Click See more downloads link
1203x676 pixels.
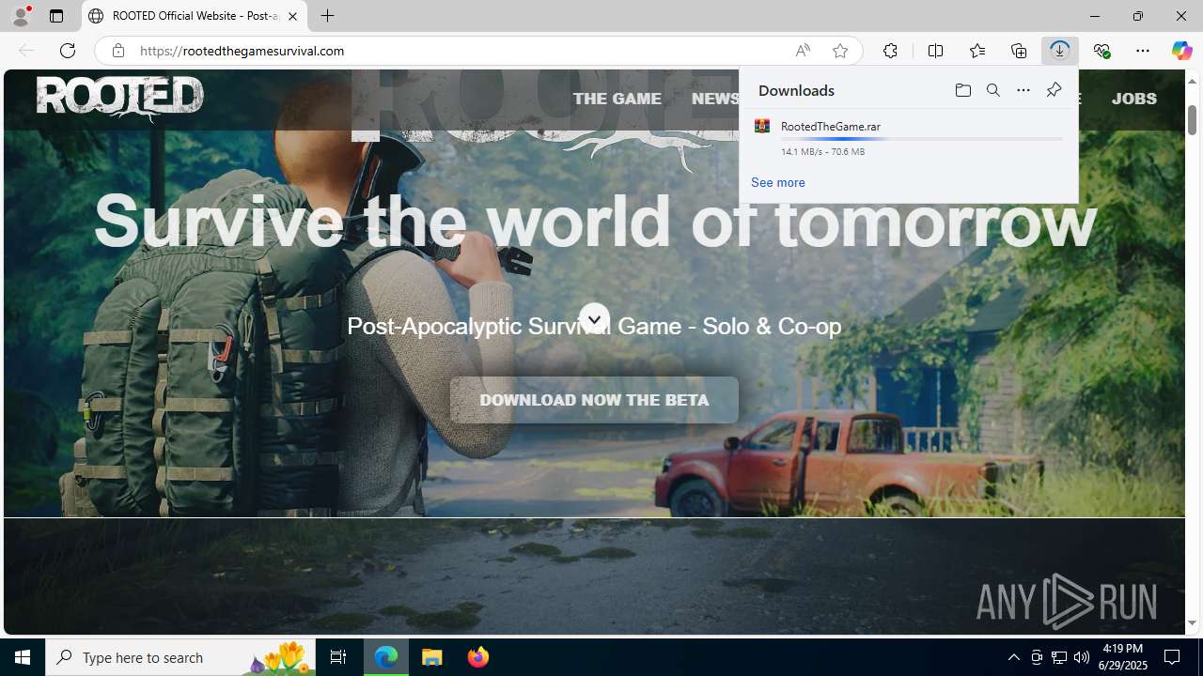coord(777,182)
